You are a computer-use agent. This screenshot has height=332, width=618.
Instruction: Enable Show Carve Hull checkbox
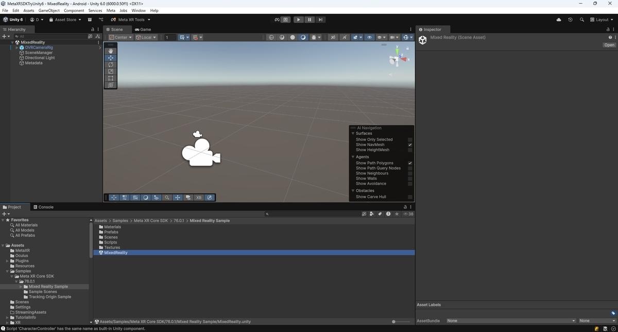[x=410, y=197]
